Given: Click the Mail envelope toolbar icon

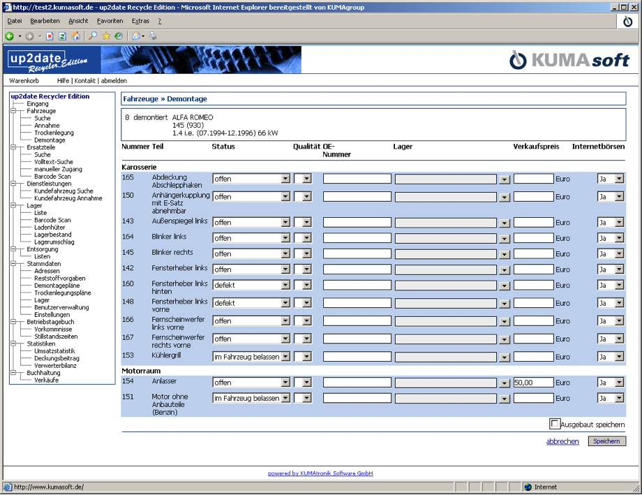Looking at the screenshot, I should pos(136,36).
